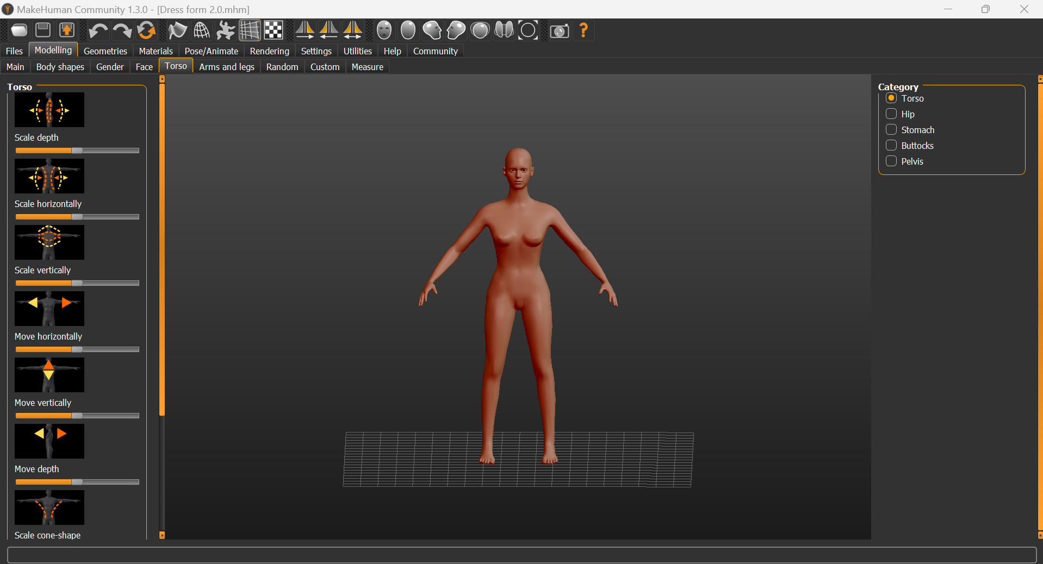Toggle the Smooth mesh icon
1043x564 pixels.
tap(177, 30)
